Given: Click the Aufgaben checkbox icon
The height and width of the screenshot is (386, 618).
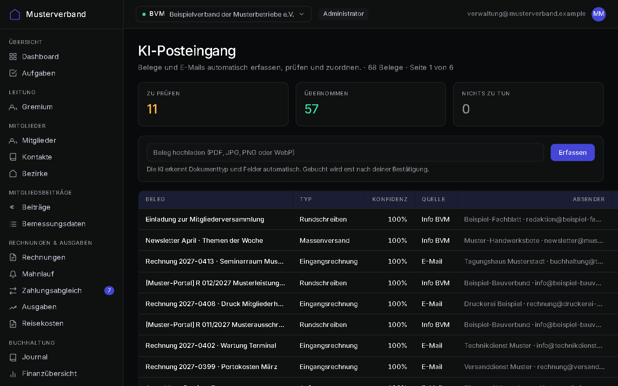Looking at the screenshot, I should click(13, 73).
